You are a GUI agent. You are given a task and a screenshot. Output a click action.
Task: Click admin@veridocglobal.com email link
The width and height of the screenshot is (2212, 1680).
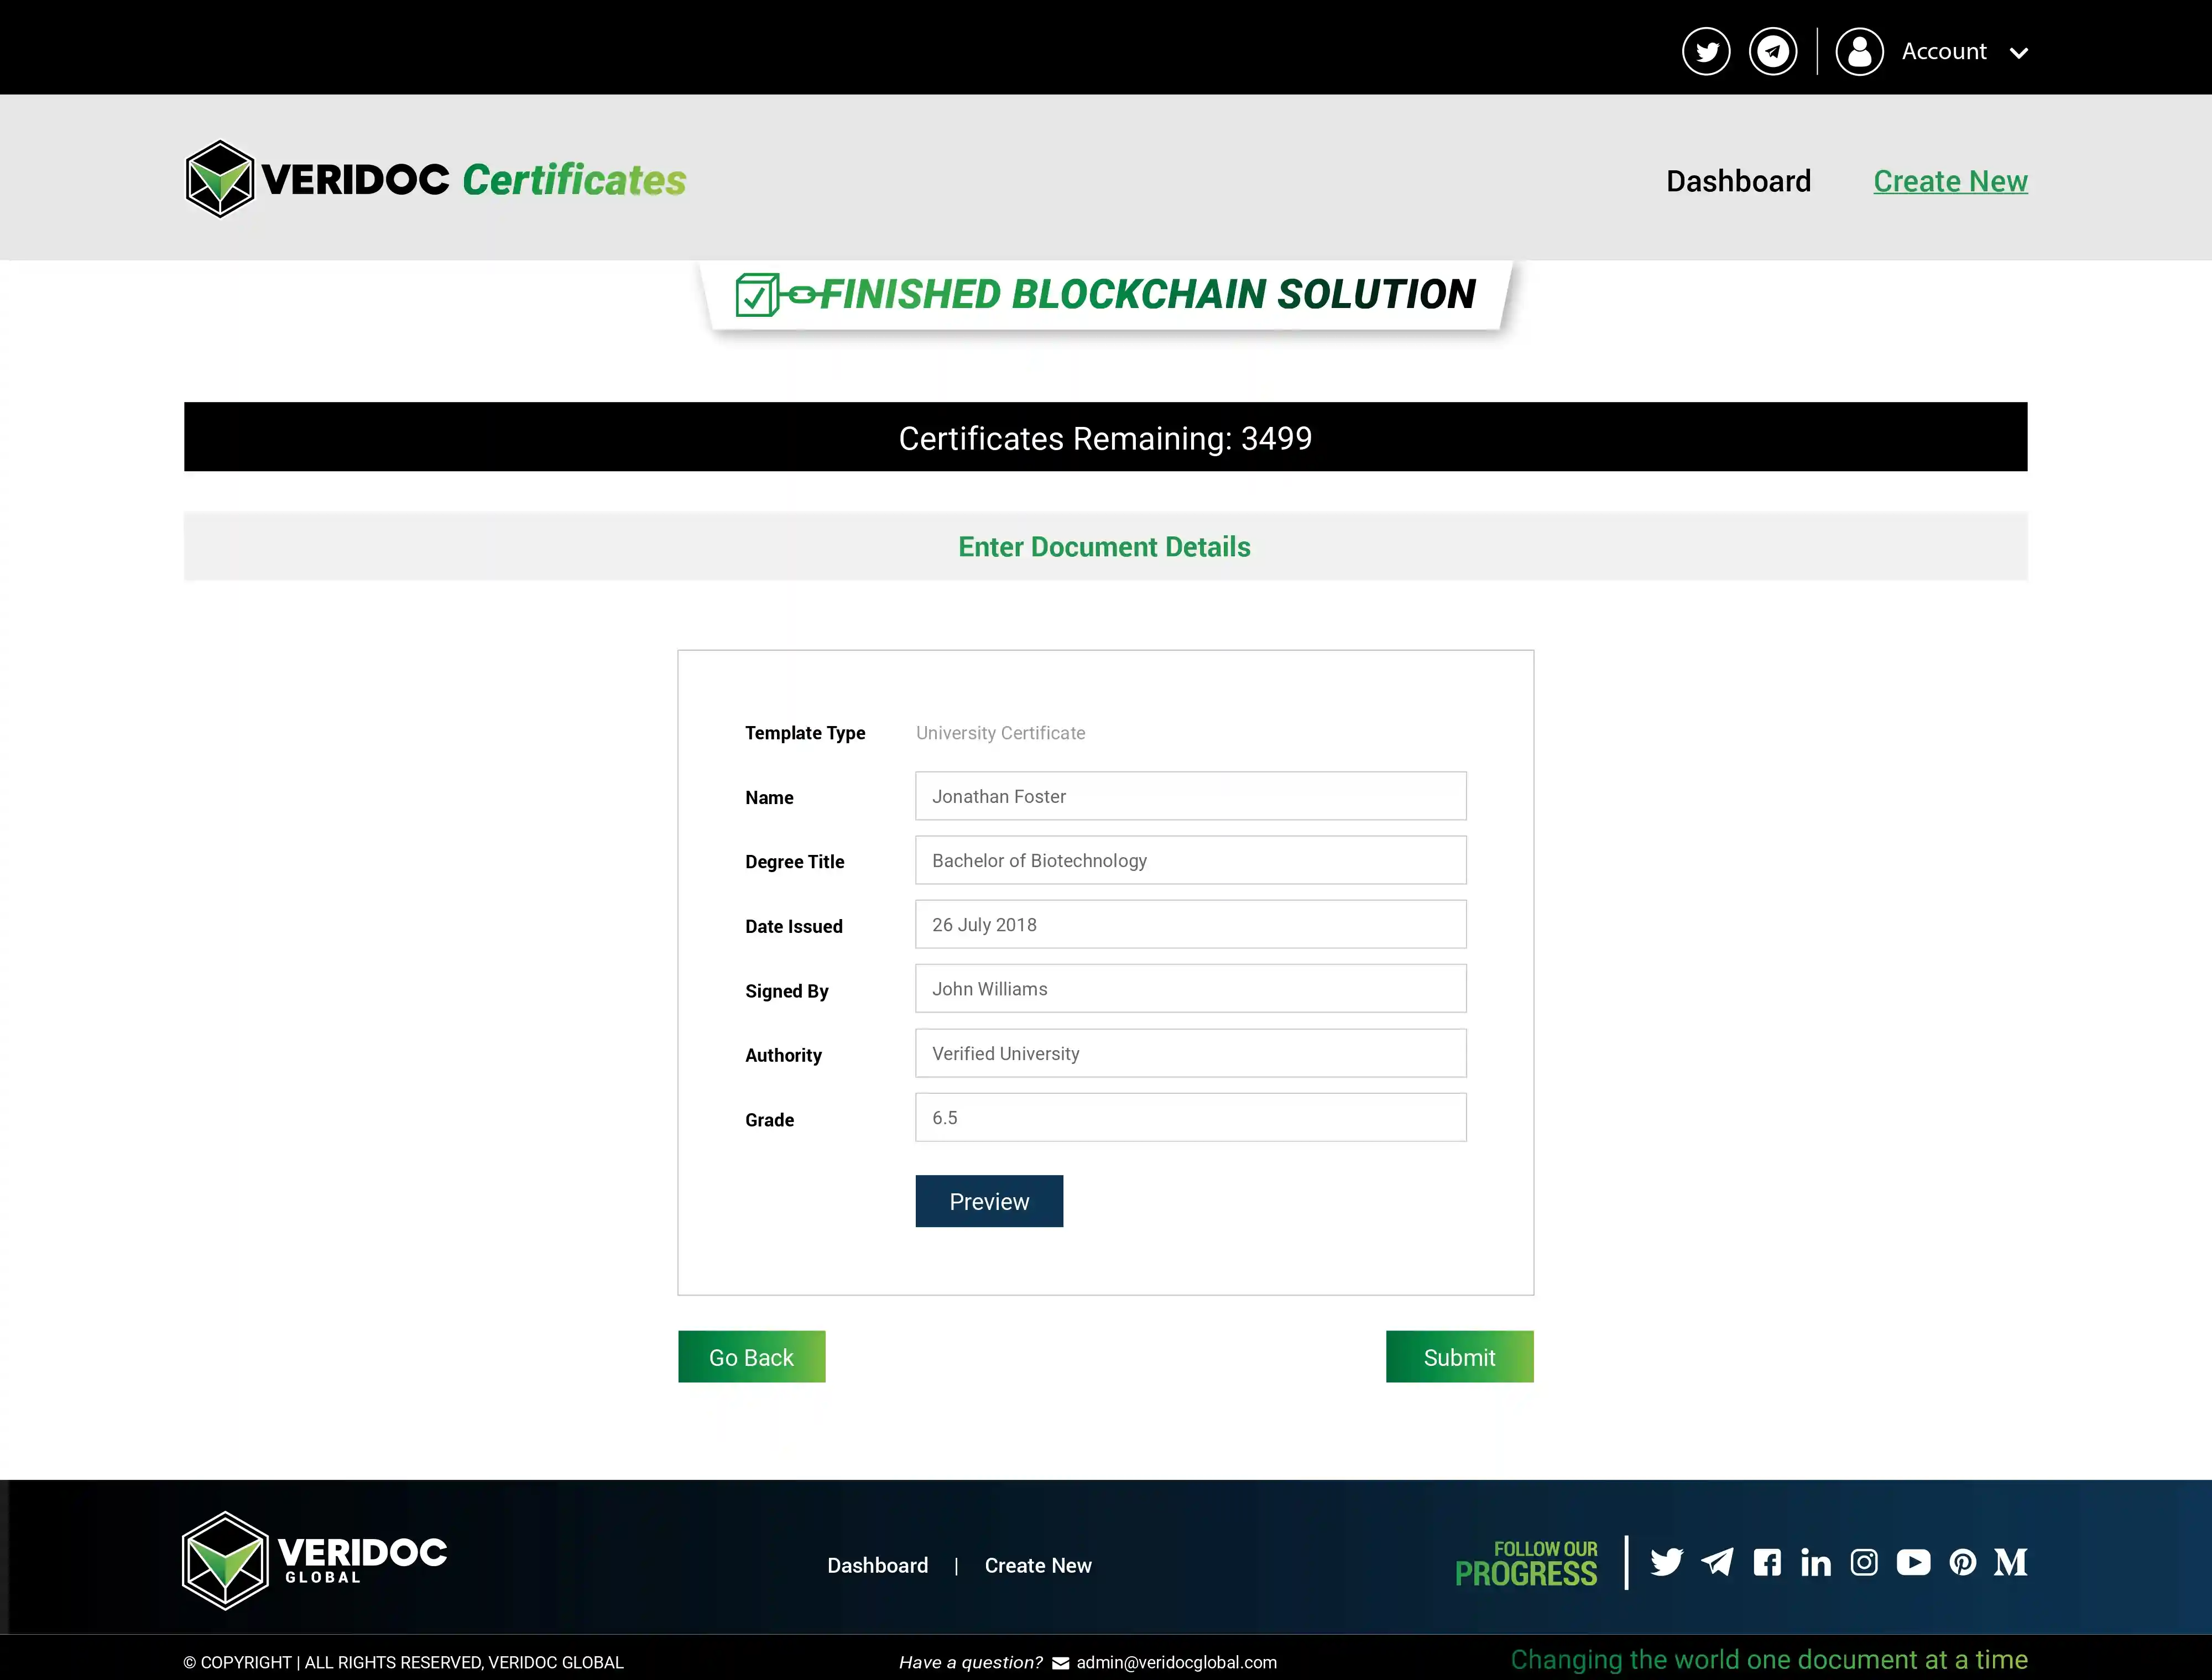click(1176, 1662)
